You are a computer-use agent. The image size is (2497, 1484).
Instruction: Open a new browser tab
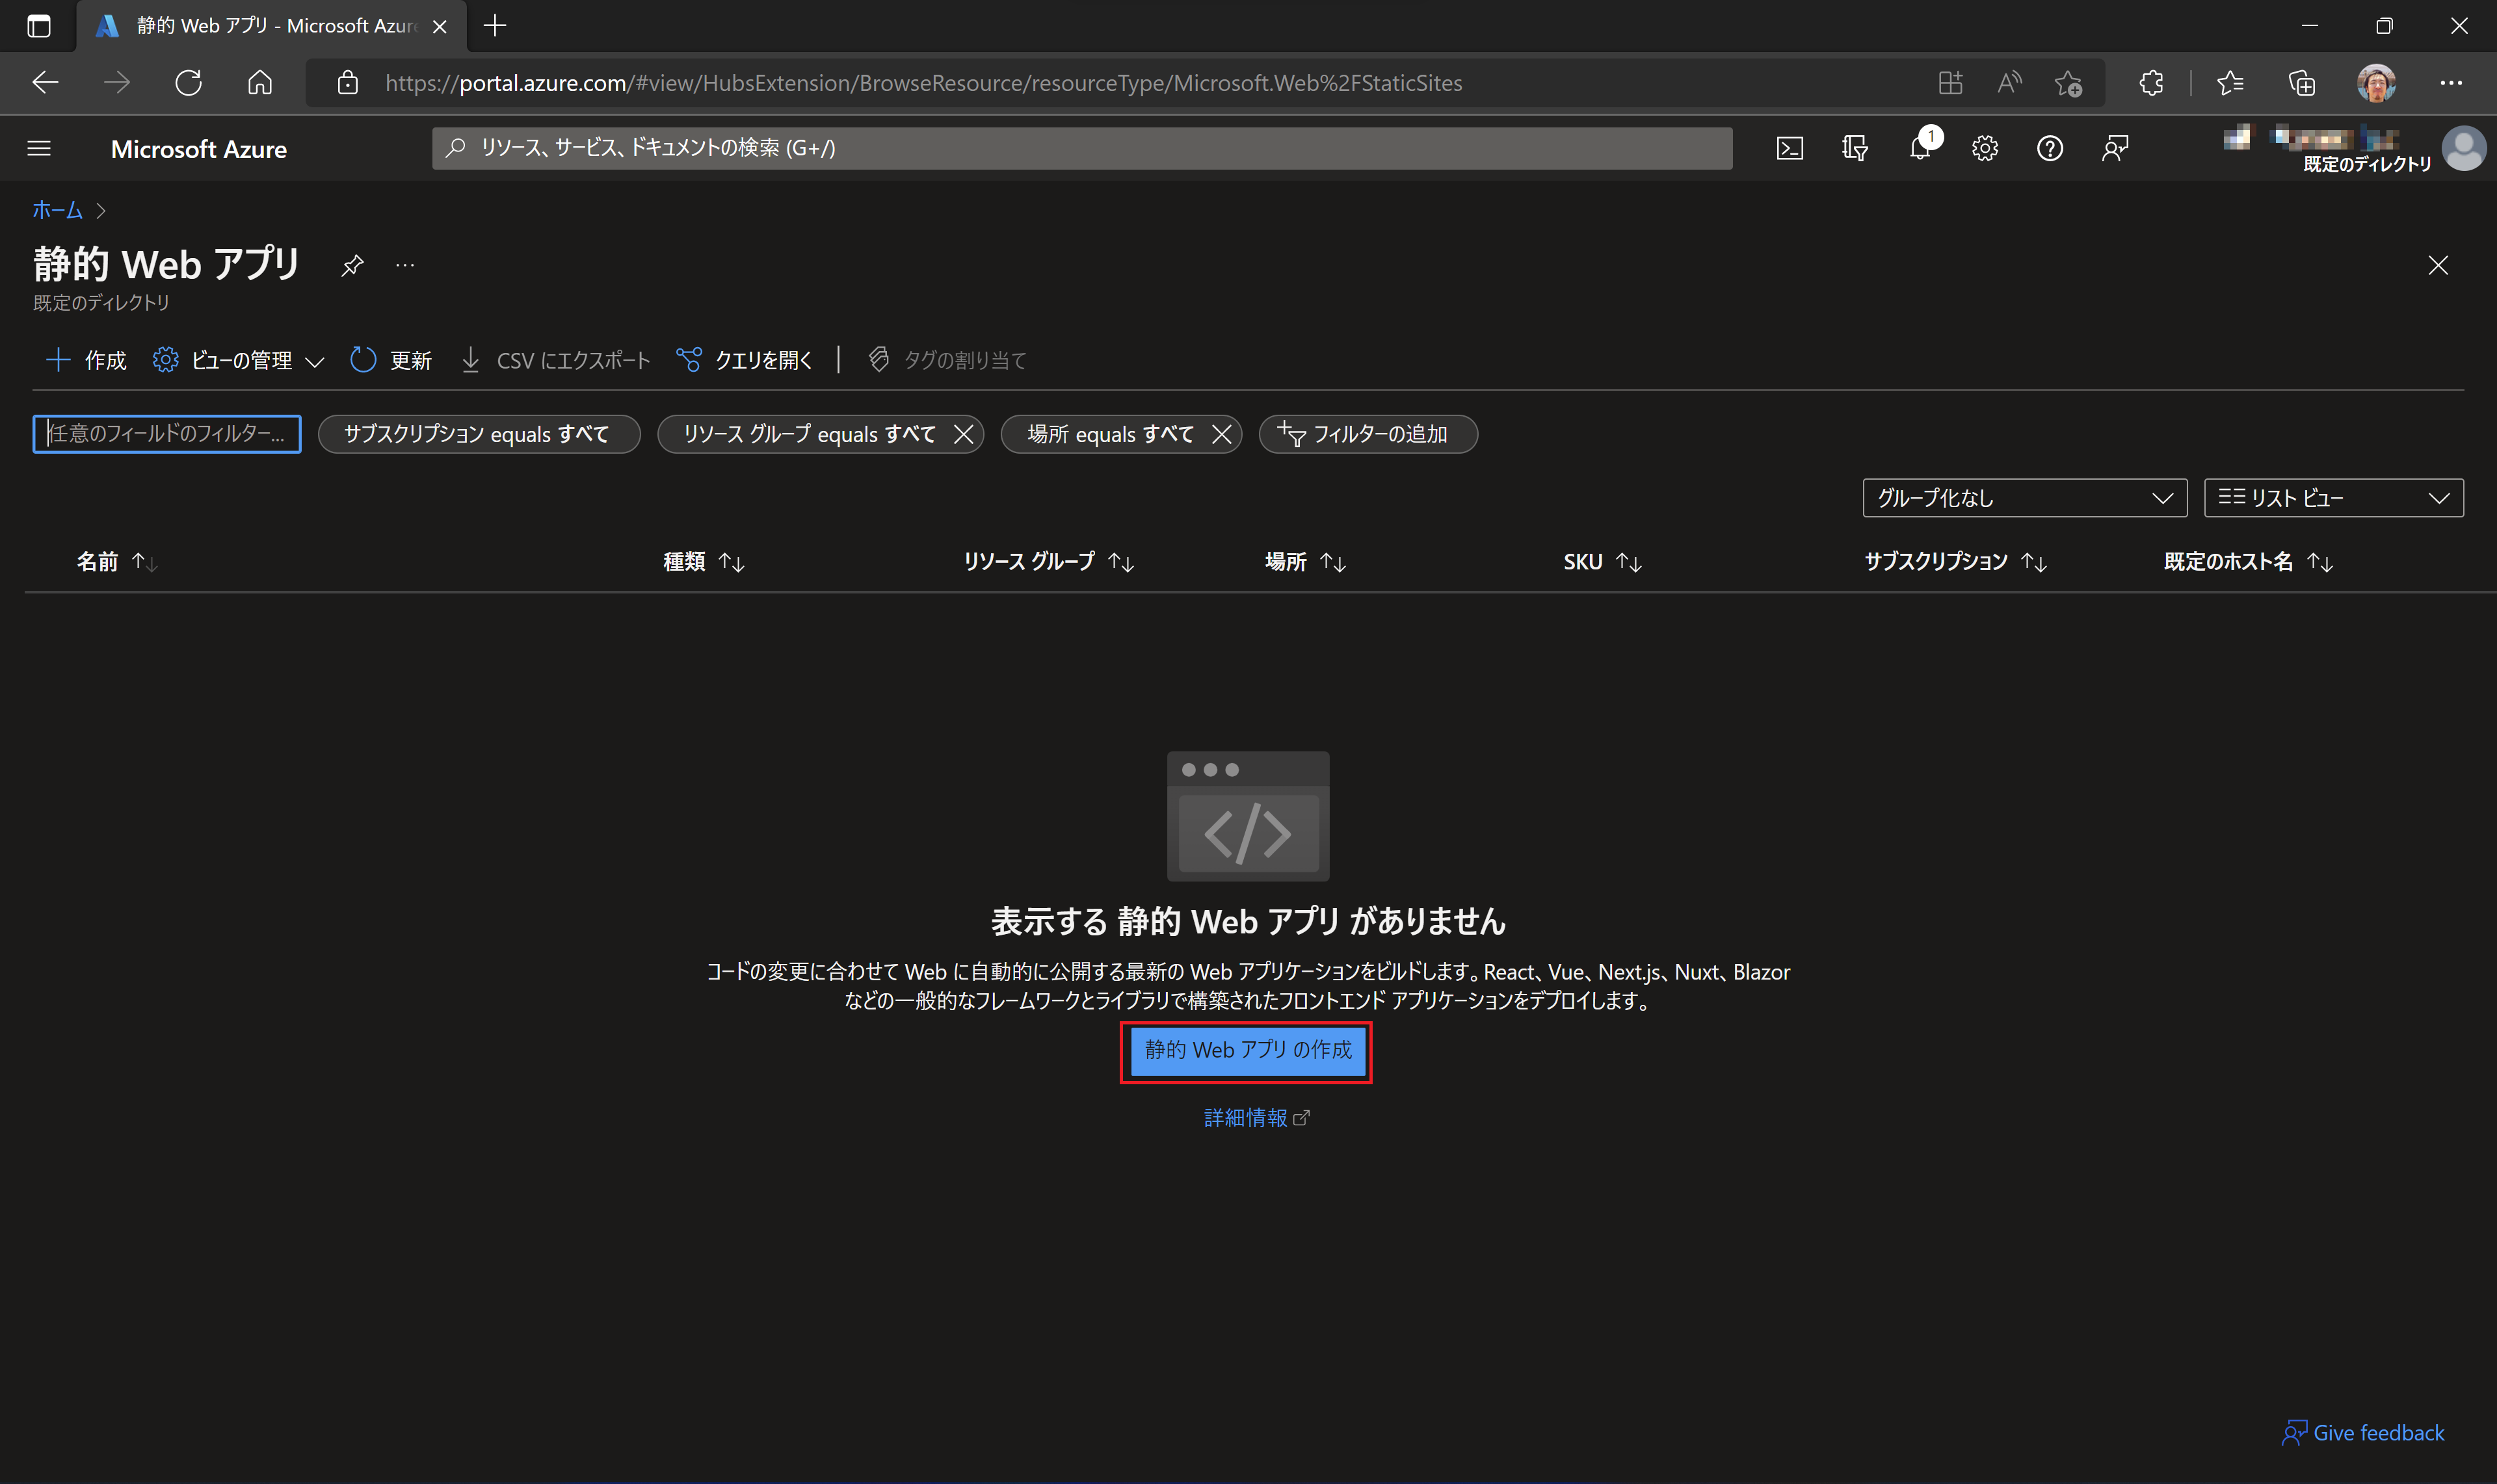coord(495,26)
